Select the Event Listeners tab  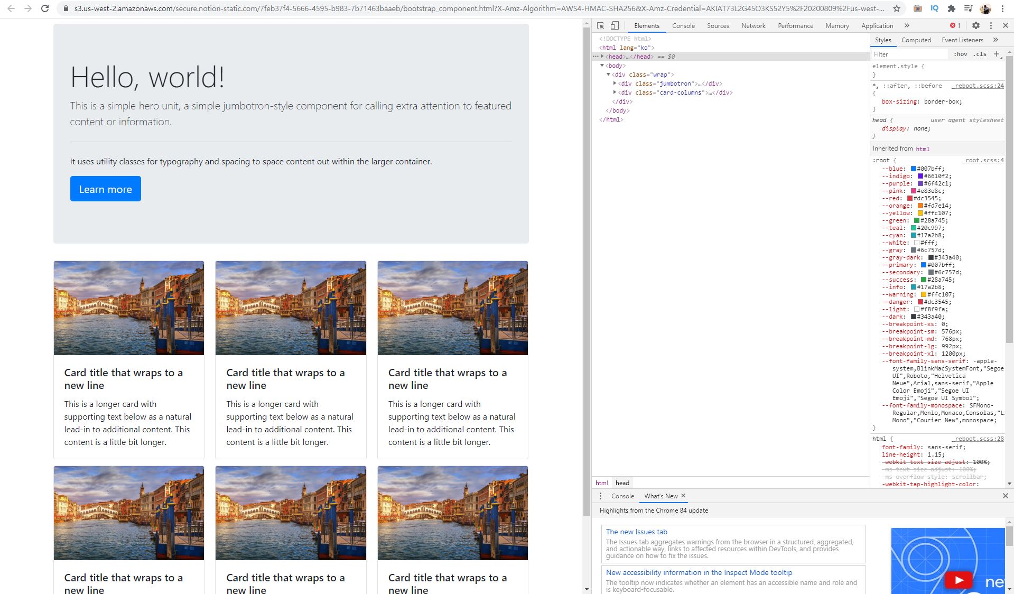tap(962, 40)
